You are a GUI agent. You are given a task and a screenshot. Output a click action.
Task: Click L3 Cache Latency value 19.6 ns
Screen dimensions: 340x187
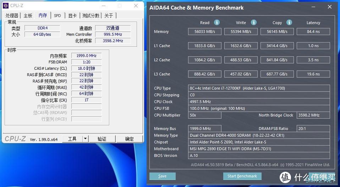(313, 74)
